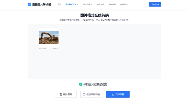
Task: Select the 图片格式互转 menu label
Action: click(71, 5)
